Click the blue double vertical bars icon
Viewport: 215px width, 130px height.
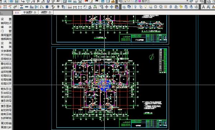(36, 7)
